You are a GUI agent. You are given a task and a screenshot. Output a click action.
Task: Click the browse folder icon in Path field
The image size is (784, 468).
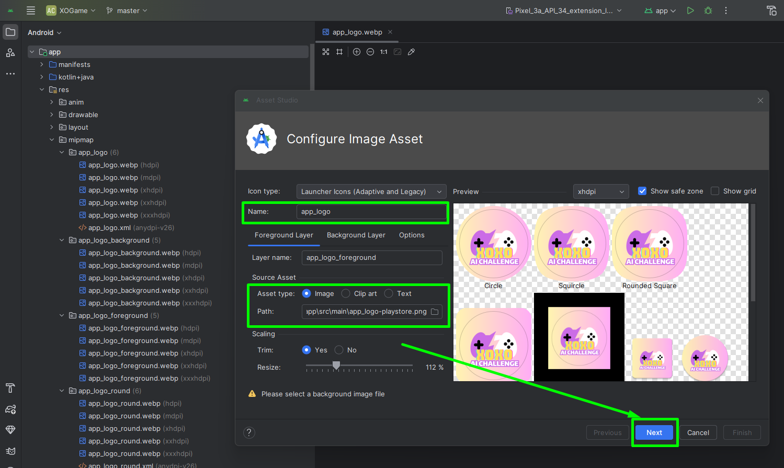435,312
